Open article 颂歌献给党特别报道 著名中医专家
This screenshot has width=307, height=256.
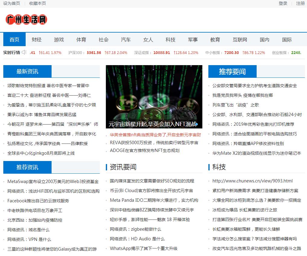(x=48, y=86)
